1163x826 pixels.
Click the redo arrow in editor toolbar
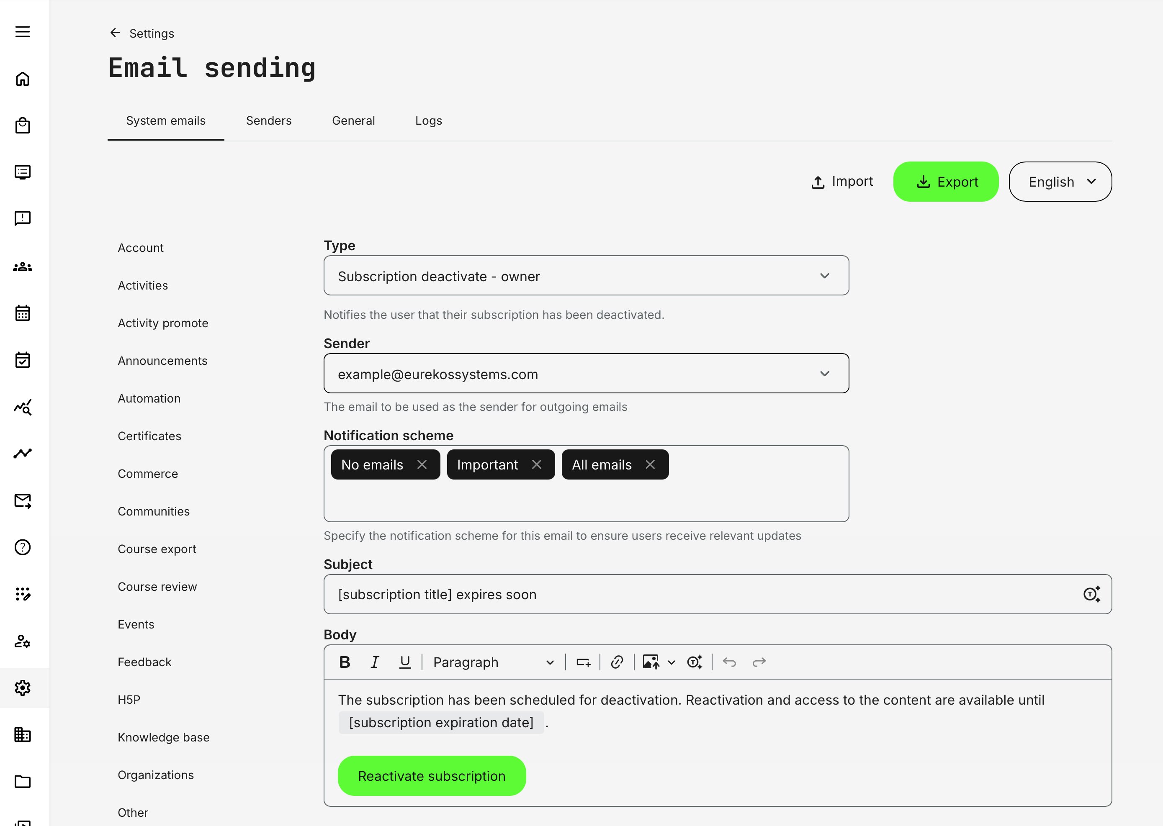click(759, 662)
